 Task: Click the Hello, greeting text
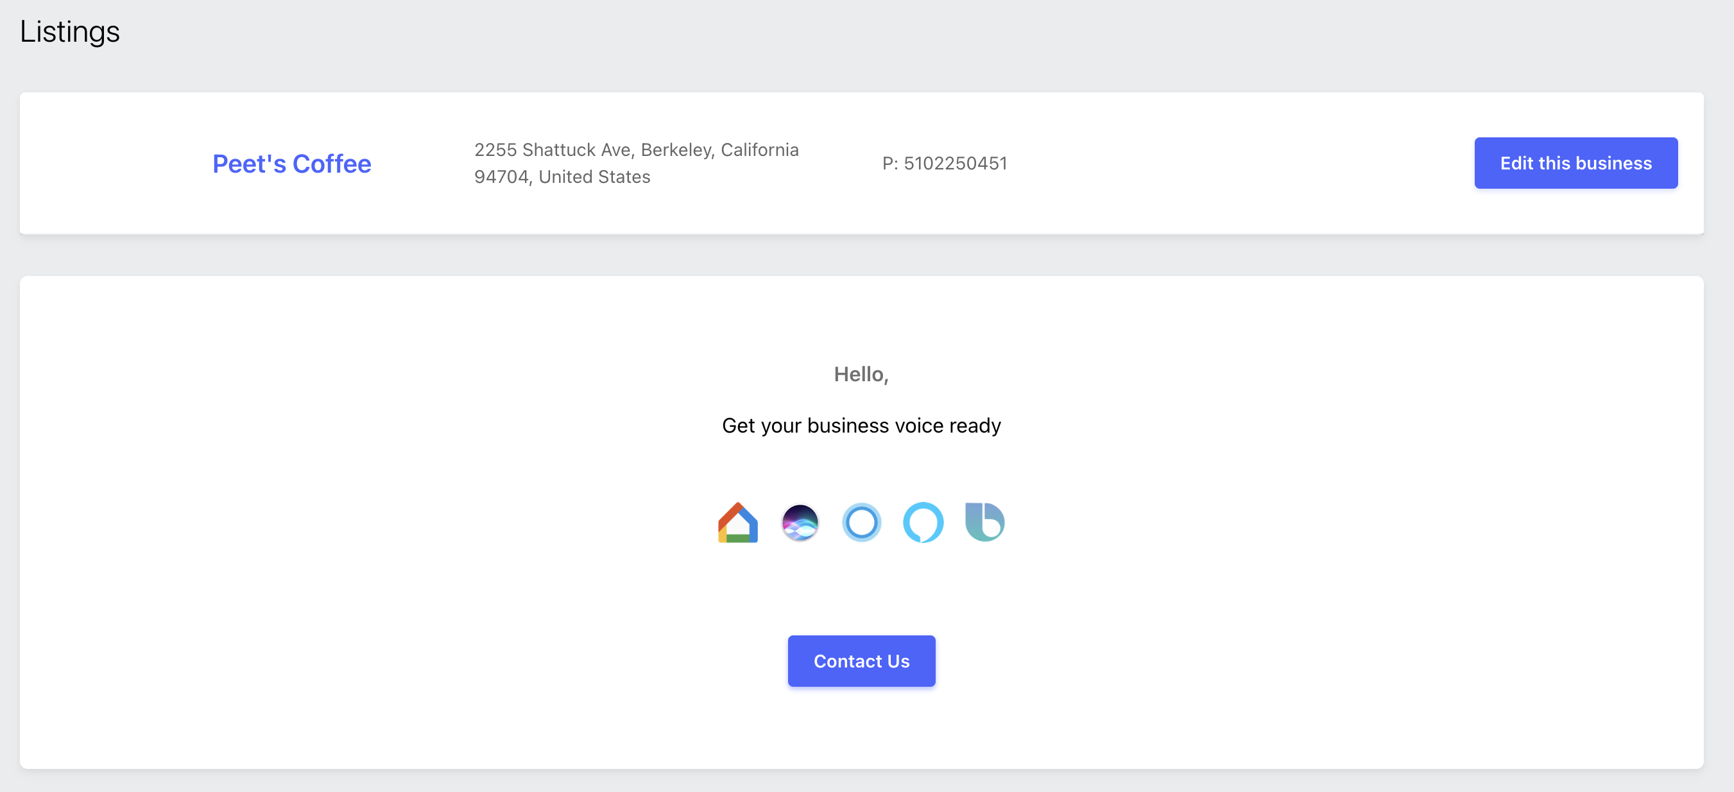click(861, 374)
